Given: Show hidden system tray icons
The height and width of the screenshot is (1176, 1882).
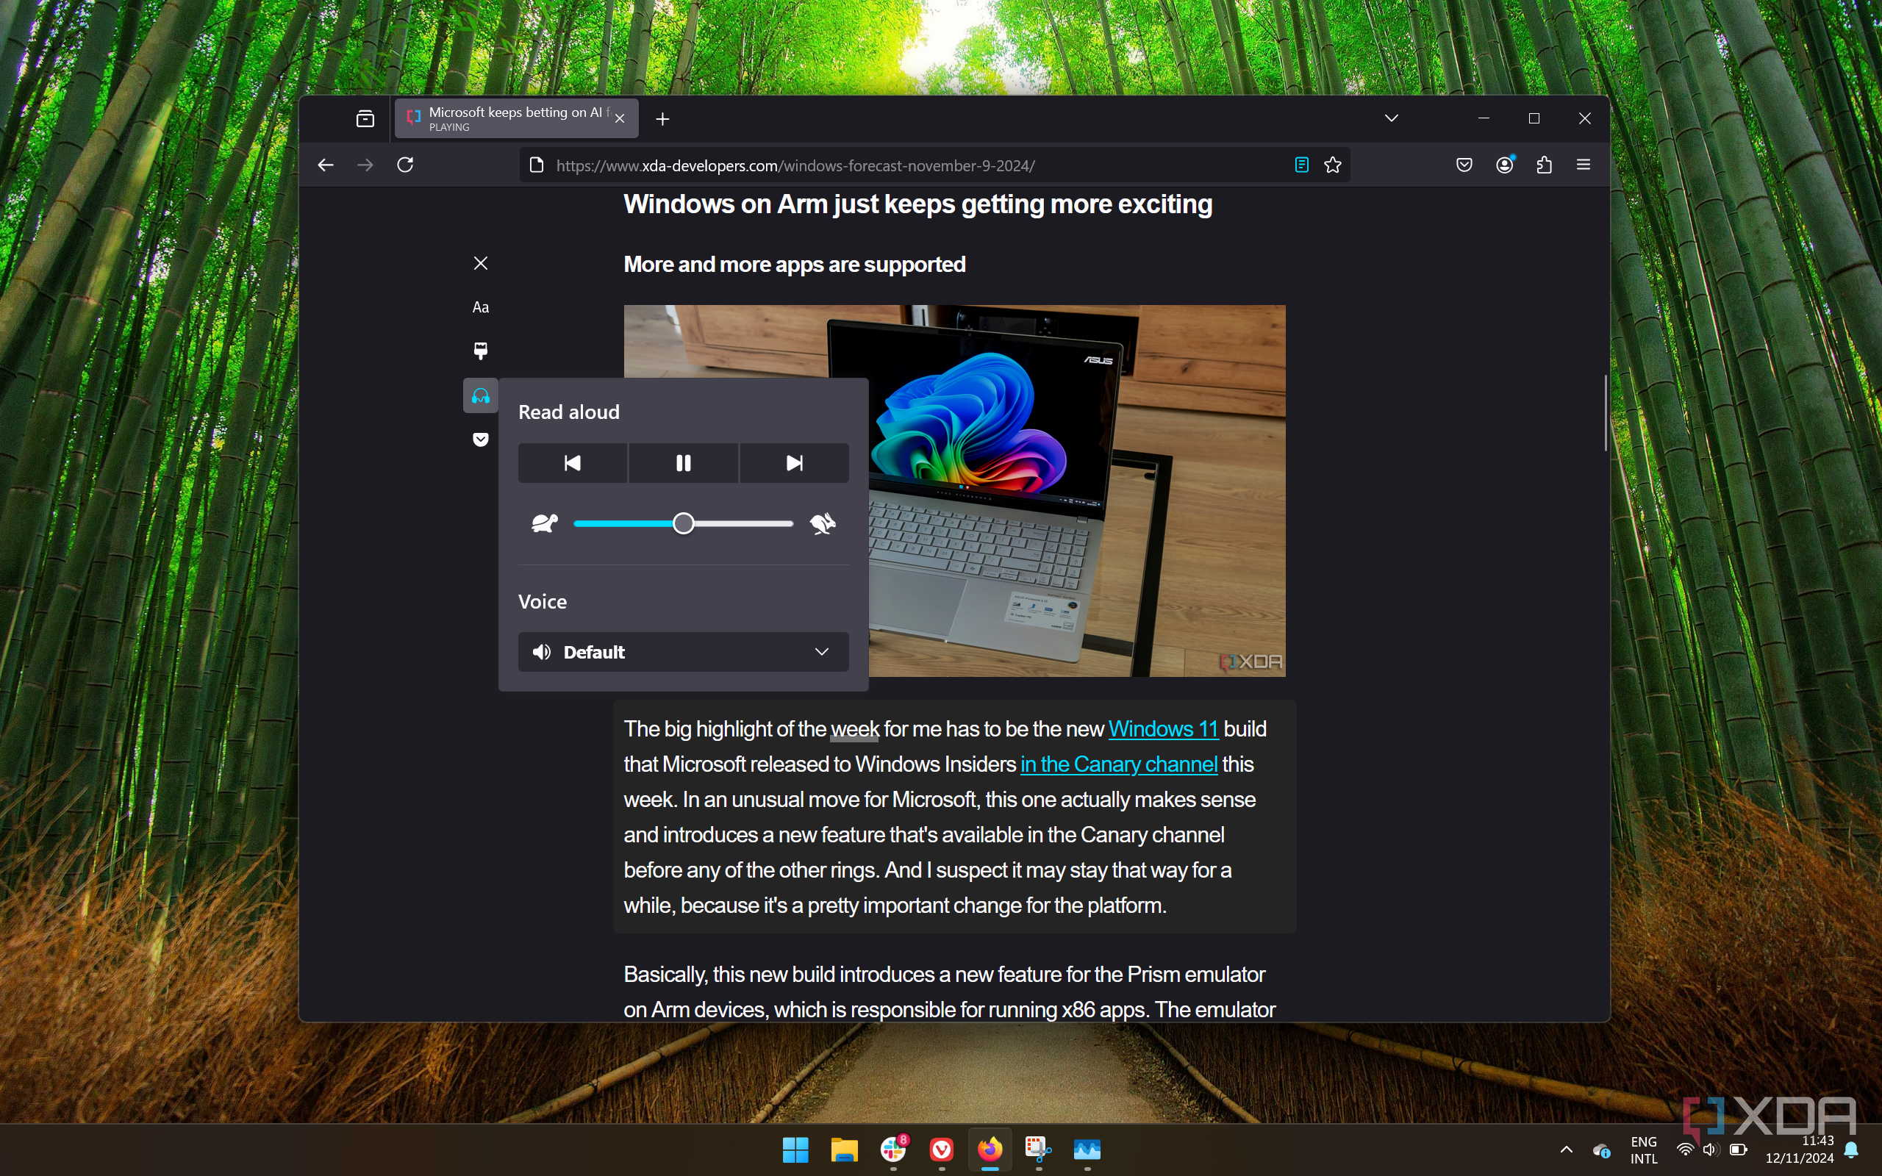Looking at the screenshot, I should pyautogui.click(x=1567, y=1150).
